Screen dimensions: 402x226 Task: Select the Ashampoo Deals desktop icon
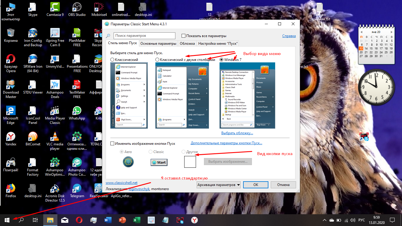[x=55, y=89]
